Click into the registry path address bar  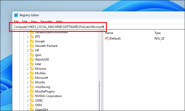99,27
